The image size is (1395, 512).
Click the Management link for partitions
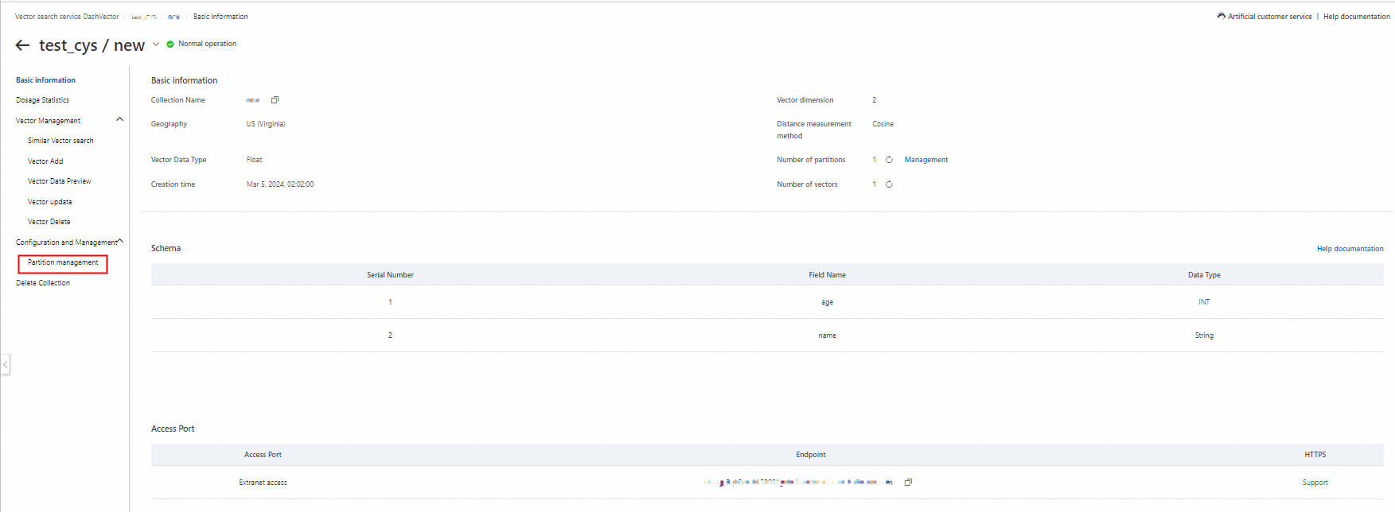926,160
